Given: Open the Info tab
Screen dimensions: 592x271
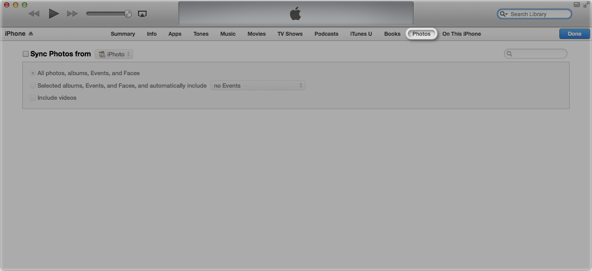Looking at the screenshot, I should (x=152, y=34).
